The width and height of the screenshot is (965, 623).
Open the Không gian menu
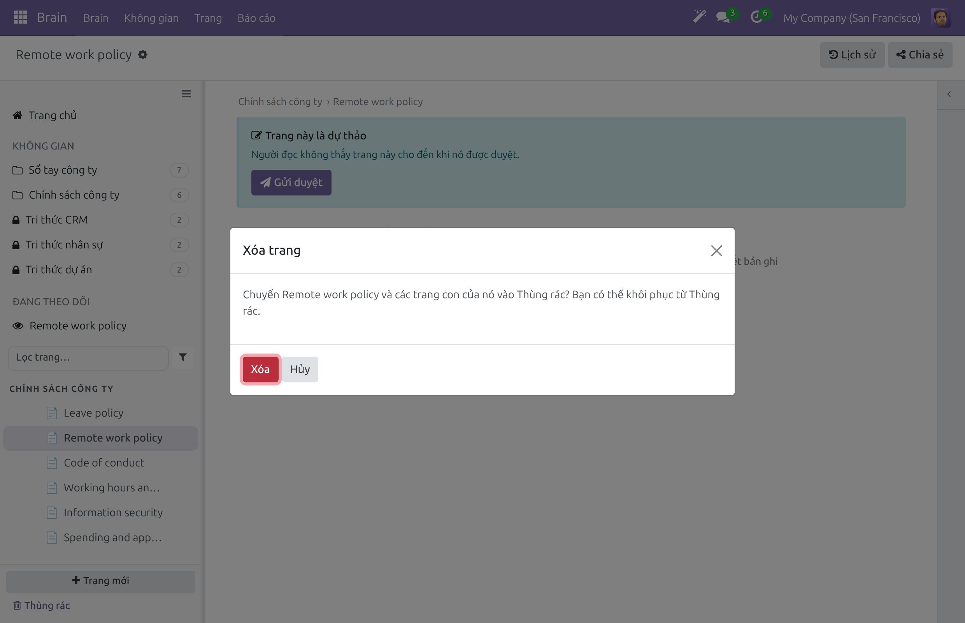(151, 18)
